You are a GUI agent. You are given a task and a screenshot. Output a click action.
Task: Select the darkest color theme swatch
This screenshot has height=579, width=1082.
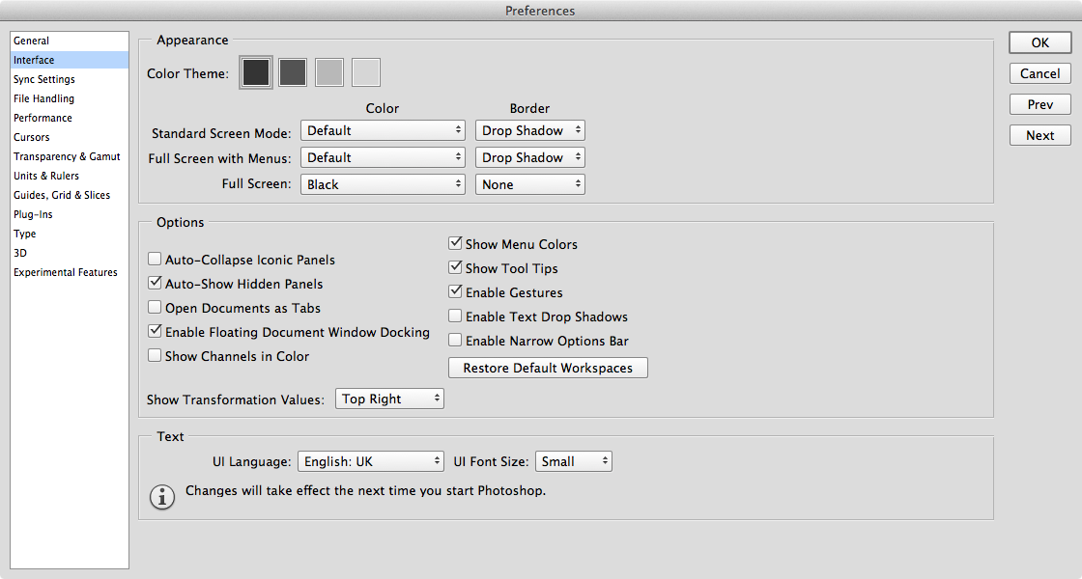click(256, 72)
